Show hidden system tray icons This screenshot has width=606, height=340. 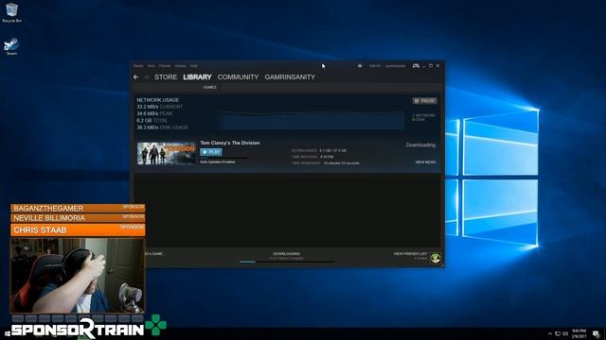click(550, 333)
